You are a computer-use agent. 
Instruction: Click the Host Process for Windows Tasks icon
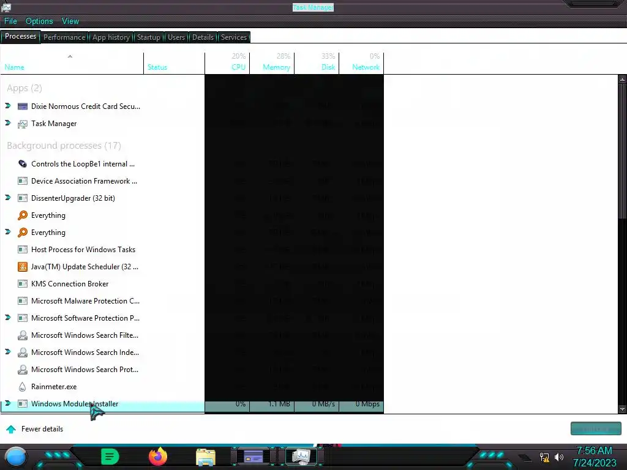(x=23, y=250)
